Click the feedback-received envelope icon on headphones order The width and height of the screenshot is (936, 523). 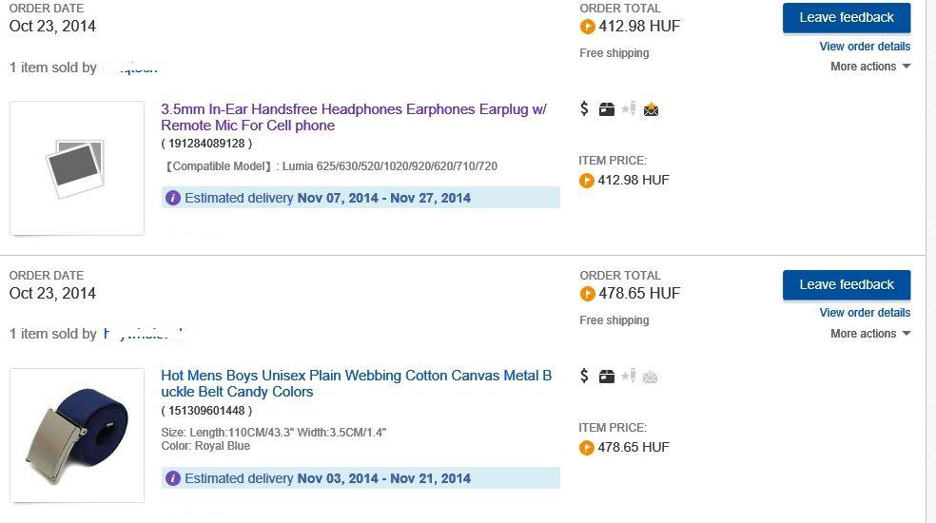651,109
